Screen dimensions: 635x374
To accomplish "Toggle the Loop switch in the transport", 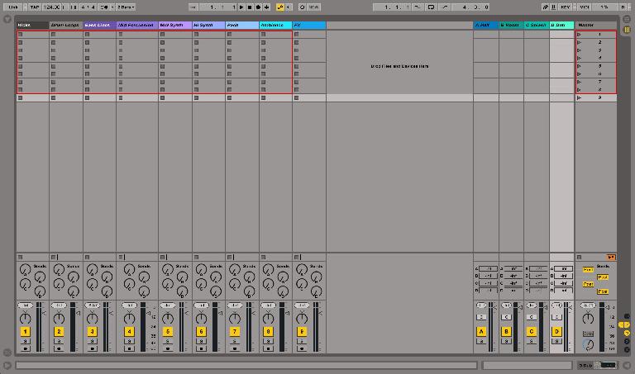I will click(431, 7).
